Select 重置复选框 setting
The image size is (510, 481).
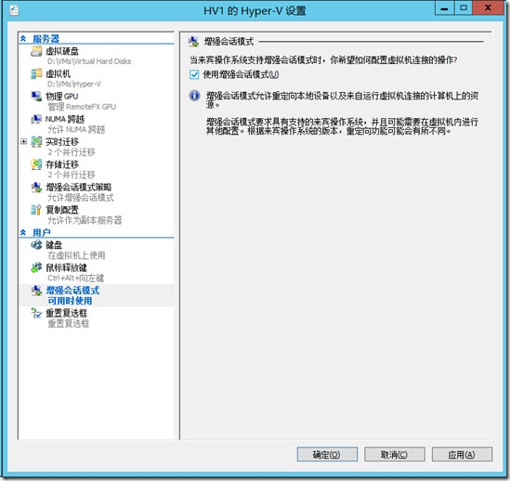66,313
